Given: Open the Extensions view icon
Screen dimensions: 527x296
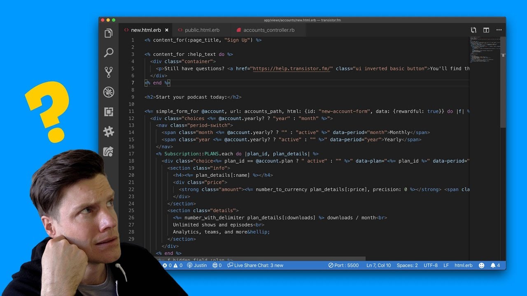Looking at the screenshot, I should (109, 112).
